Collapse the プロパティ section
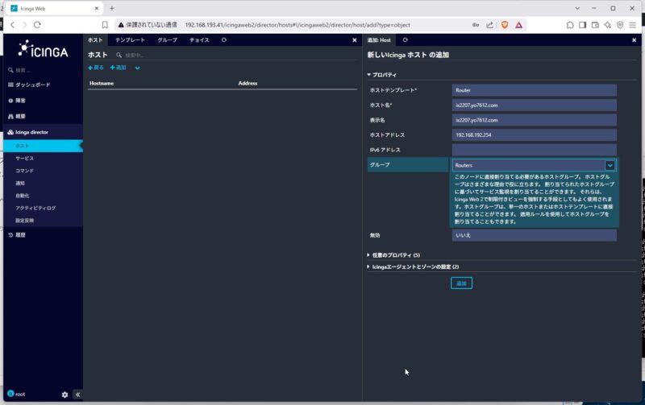The height and width of the screenshot is (405, 645). coord(382,75)
